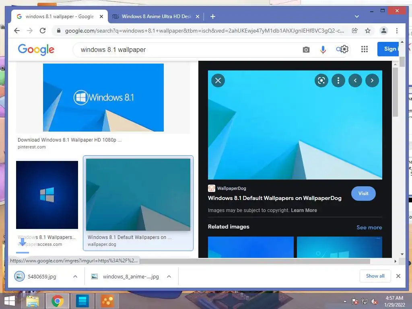
Task: Open the Chrome profile avatar
Action: coord(383,31)
